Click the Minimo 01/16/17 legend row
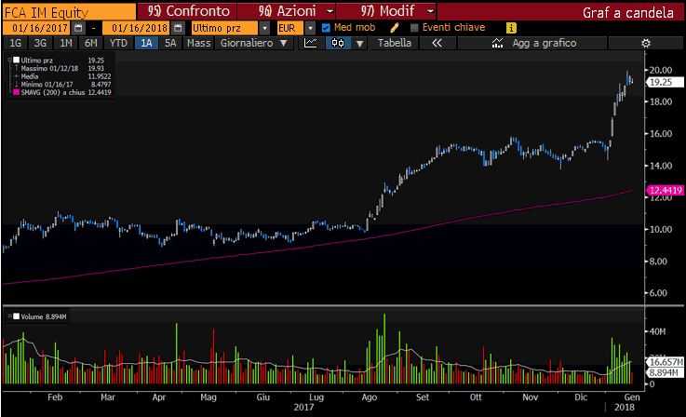686x417 pixels. (x=62, y=84)
